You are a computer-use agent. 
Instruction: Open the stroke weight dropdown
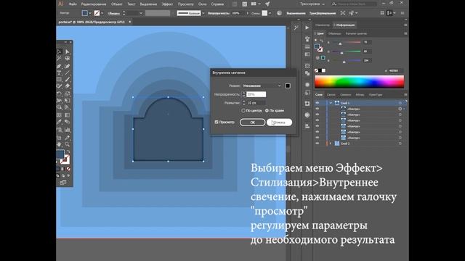click(141, 13)
